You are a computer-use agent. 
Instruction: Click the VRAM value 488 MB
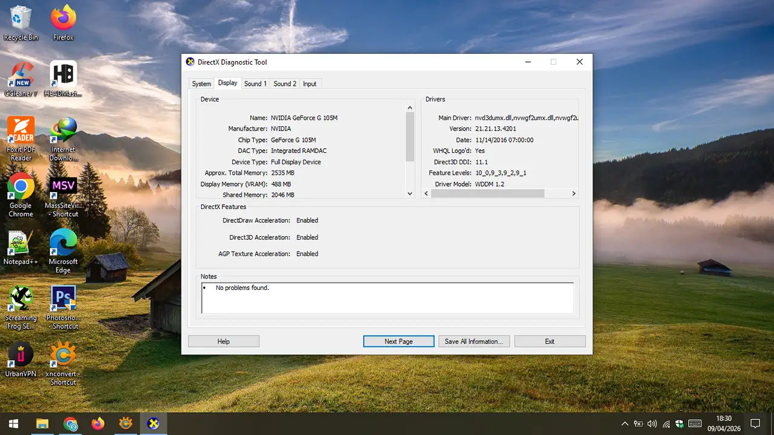[281, 184]
